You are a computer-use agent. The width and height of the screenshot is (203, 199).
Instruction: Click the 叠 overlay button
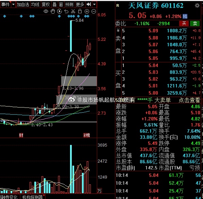[54, 4]
